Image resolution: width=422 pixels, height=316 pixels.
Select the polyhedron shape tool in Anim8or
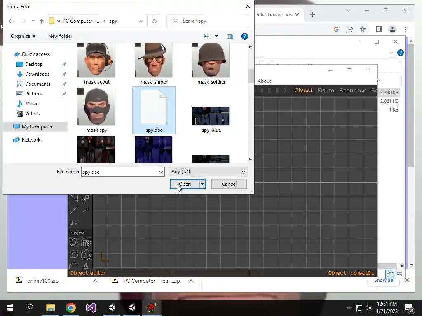point(86,254)
